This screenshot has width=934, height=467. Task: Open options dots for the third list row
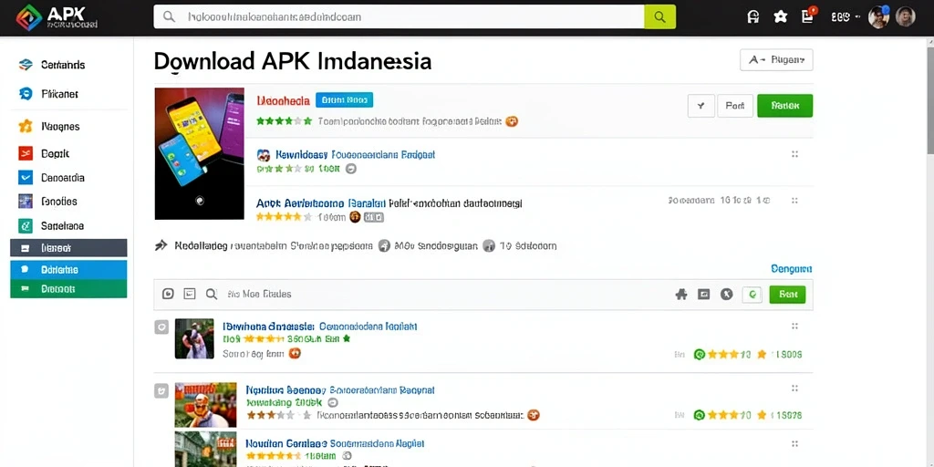point(794,444)
